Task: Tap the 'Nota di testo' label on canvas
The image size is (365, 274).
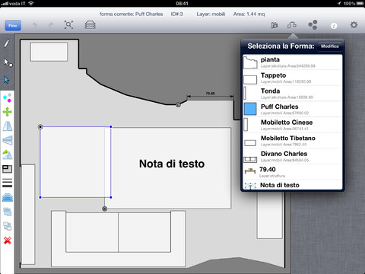Action: click(x=172, y=164)
